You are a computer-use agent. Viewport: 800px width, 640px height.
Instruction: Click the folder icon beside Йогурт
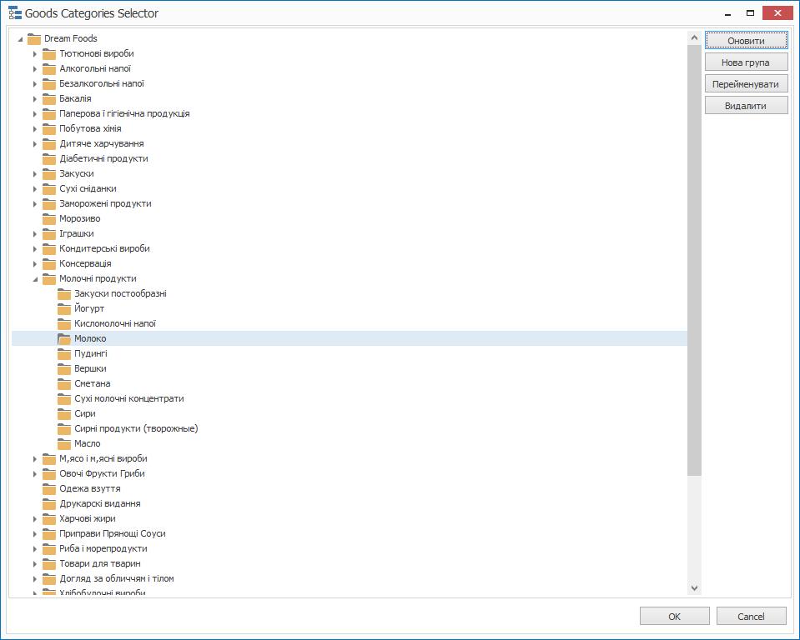tap(64, 309)
